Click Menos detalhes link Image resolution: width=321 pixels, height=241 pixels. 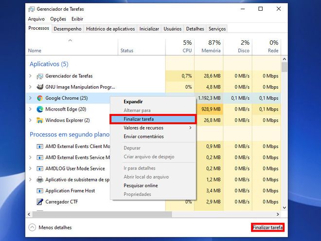click(55, 227)
